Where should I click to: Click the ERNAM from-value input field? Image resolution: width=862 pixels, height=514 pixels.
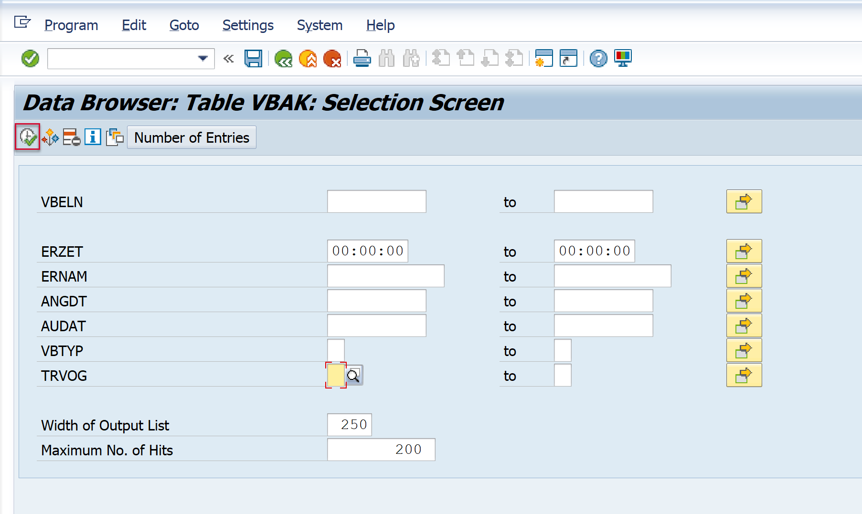(385, 276)
